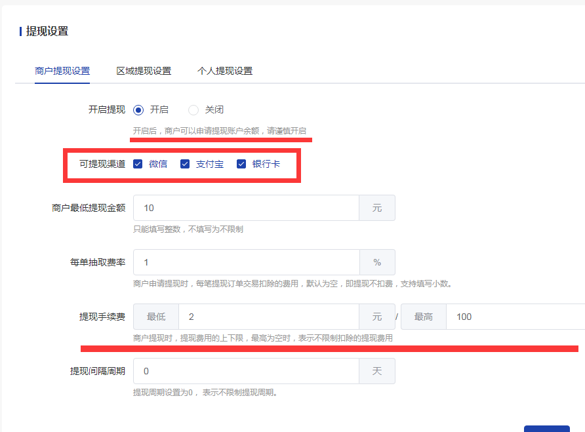Open the 个人提现设置 tab
Image resolution: width=585 pixels, height=432 pixels.
tap(225, 71)
